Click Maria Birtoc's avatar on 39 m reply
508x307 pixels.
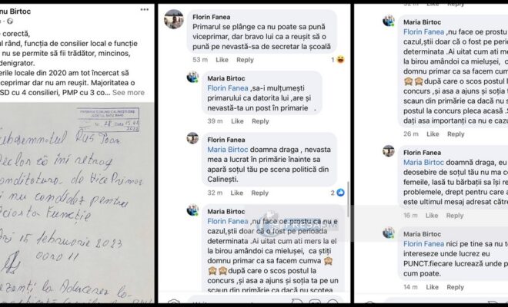click(x=192, y=77)
